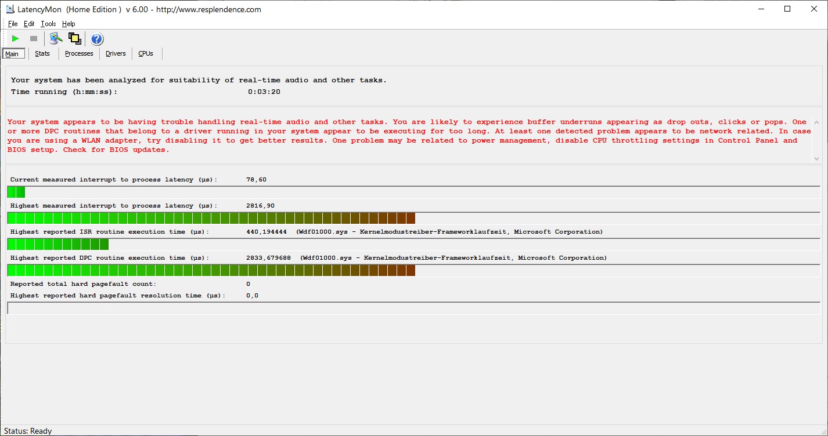This screenshot has height=436, width=828.
Task: Click the current latency value 78,60
Action: point(256,180)
